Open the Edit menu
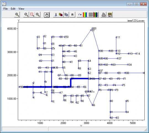149x133 pixels. tap(13, 9)
